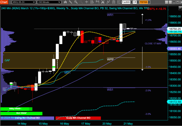The width and height of the screenshot is (182, 126).
Task: Click the 20 May date label
Action: coord(107,124)
